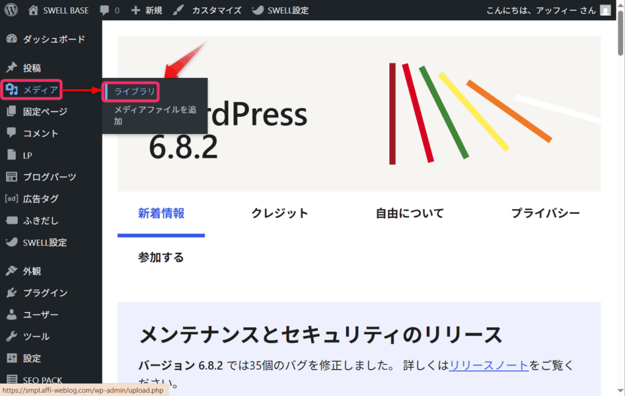Click SWELL設定 text in the admin bar
Screen dimensions: 625x396
288,10
